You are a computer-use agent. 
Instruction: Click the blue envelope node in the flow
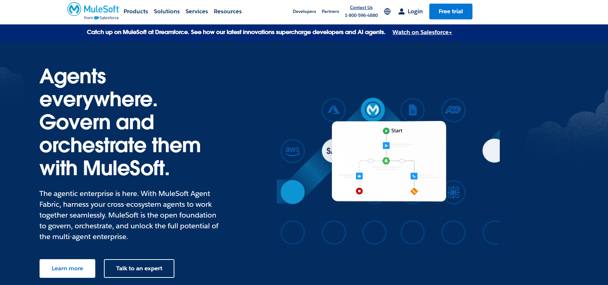point(359,176)
